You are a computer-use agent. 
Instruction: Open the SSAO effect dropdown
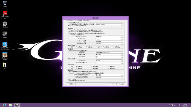109,75
